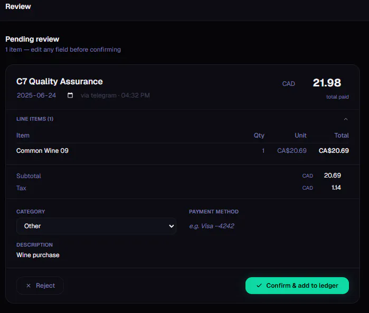Screen dimensions: 369x313
Task: Click the total paid label
Action: coord(337,97)
